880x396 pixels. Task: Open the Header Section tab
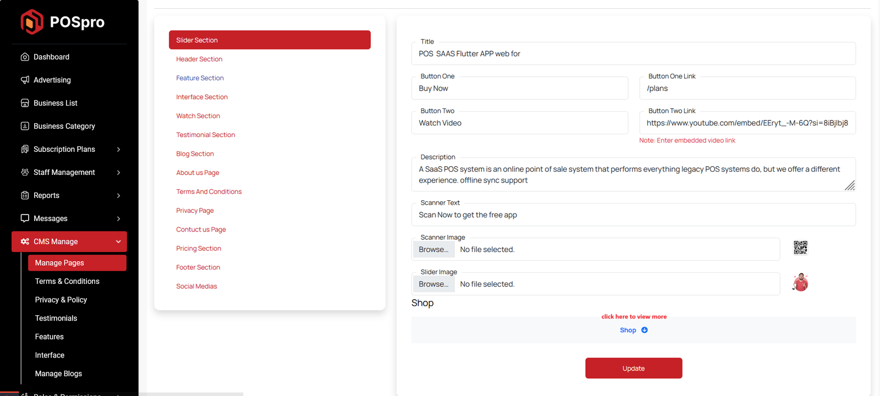[x=199, y=59]
